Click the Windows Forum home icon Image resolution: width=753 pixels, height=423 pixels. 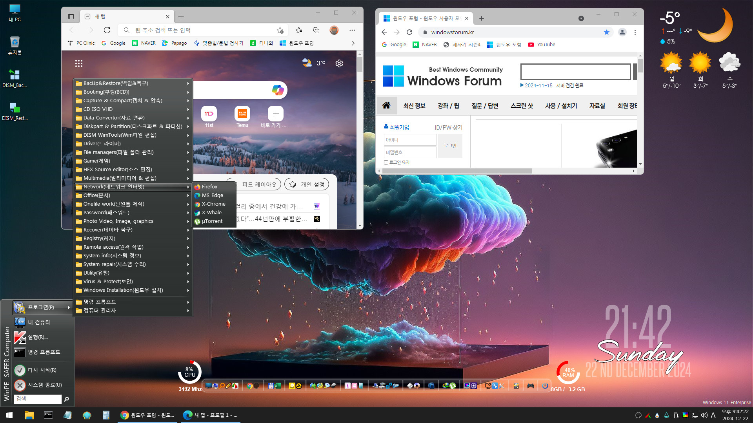click(386, 105)
